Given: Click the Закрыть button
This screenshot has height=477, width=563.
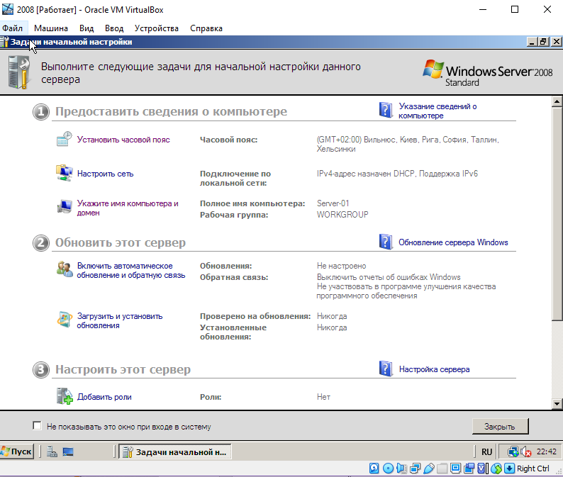Looking at the screenshot, I should click(x=500, y=426).
